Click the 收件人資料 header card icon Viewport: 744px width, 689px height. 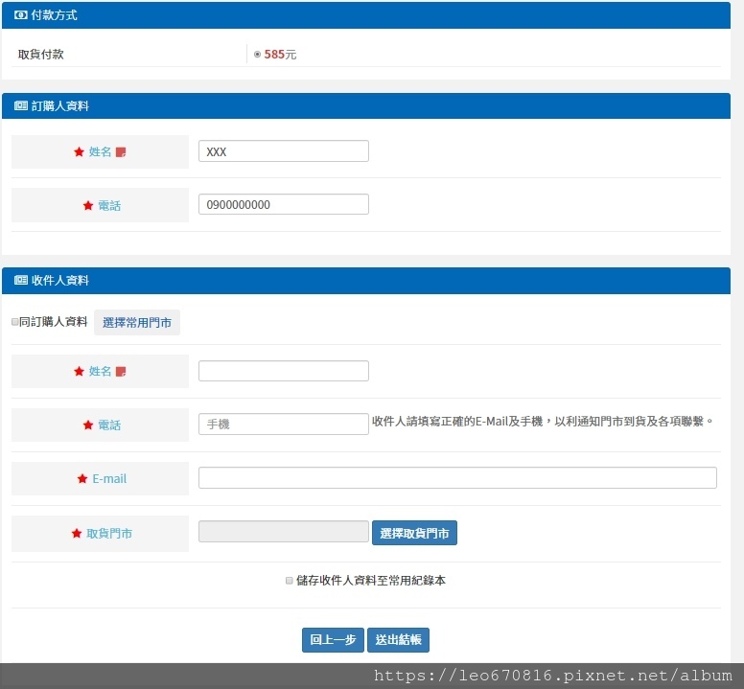[20, 280]
